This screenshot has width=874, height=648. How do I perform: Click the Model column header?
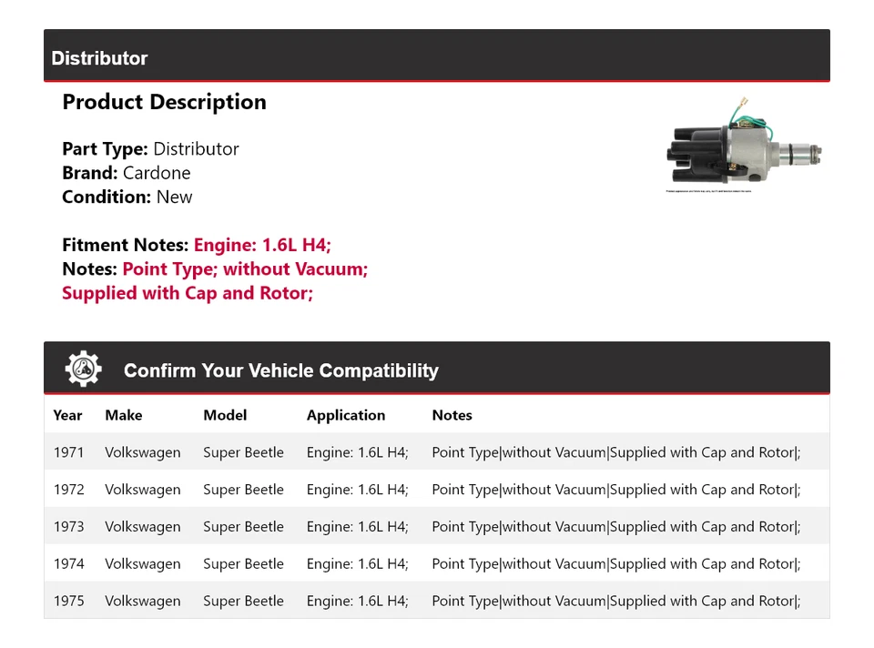click(225, 415)
